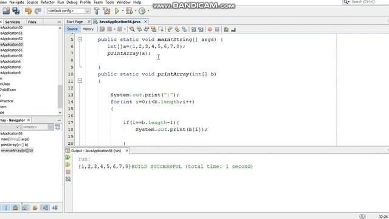Click the Uncomment editor toolbar icon

233,29
